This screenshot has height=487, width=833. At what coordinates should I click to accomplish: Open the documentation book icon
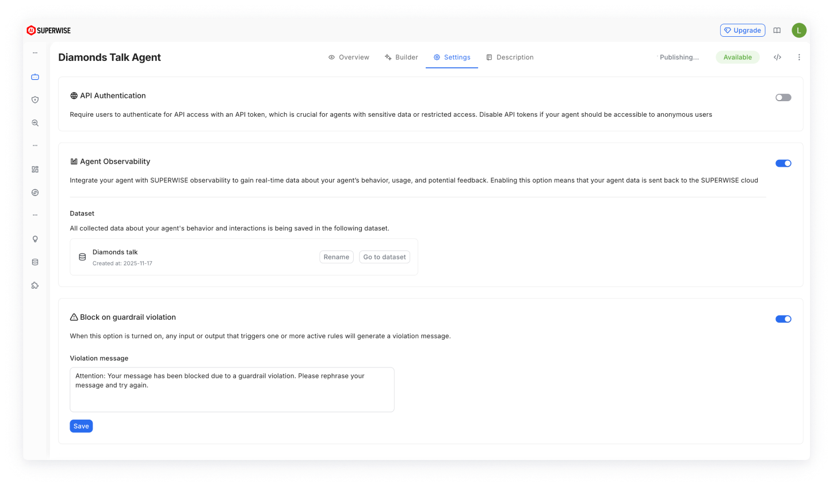tap(777, 30)
